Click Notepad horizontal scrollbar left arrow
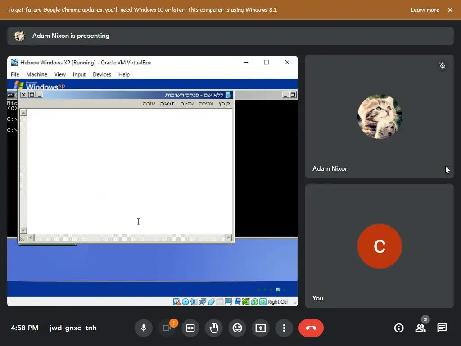This screenshot has height=346, width=461. coord(31,237)
